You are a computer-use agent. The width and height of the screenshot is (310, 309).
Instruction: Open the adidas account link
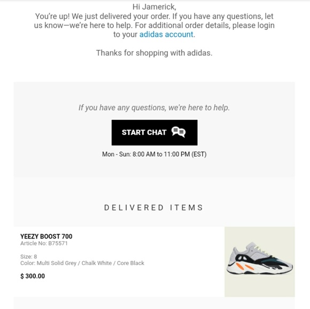pos(166,34)
